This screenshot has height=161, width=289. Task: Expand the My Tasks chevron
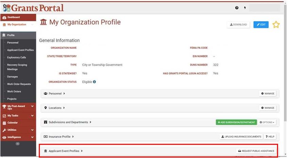tap(32, 116)
